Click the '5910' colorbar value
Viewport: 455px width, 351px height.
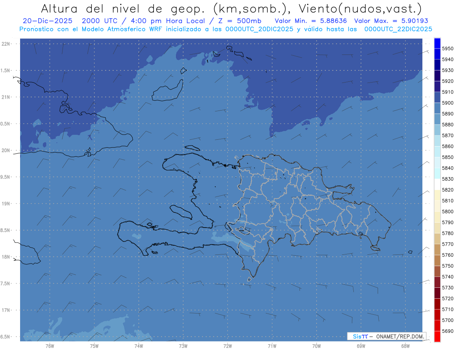447,92
